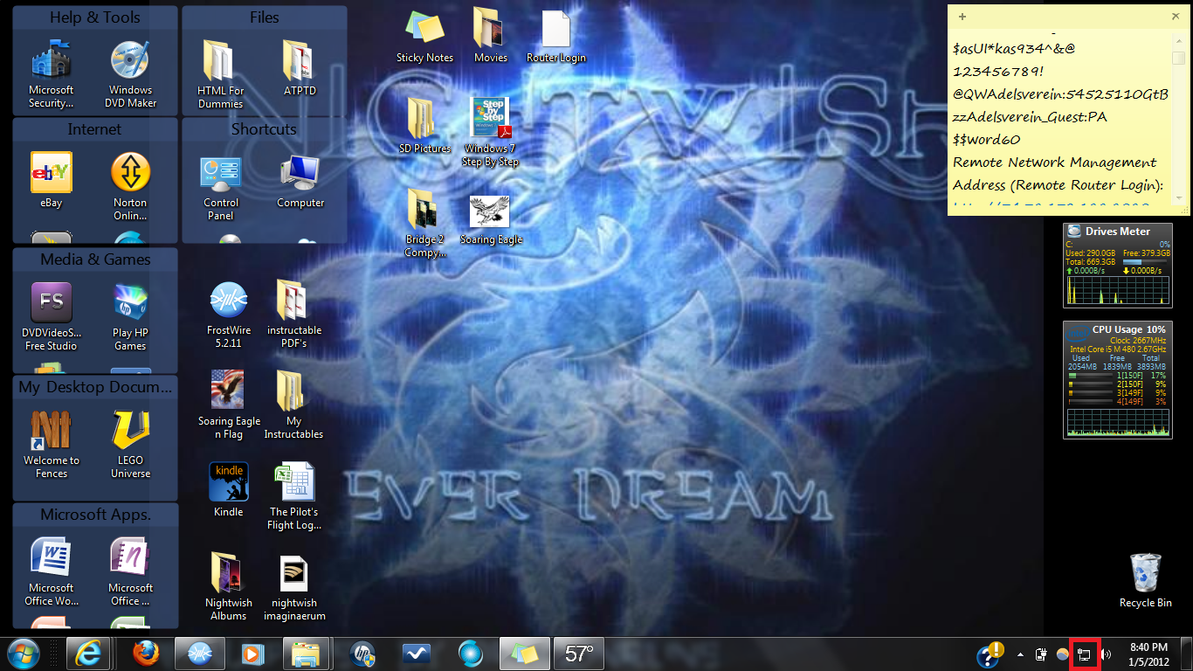Image resolution: width=1193 pixels, height=671 pixels.
Task: Show hidden system tray icons
Action: coord(1021,654)
